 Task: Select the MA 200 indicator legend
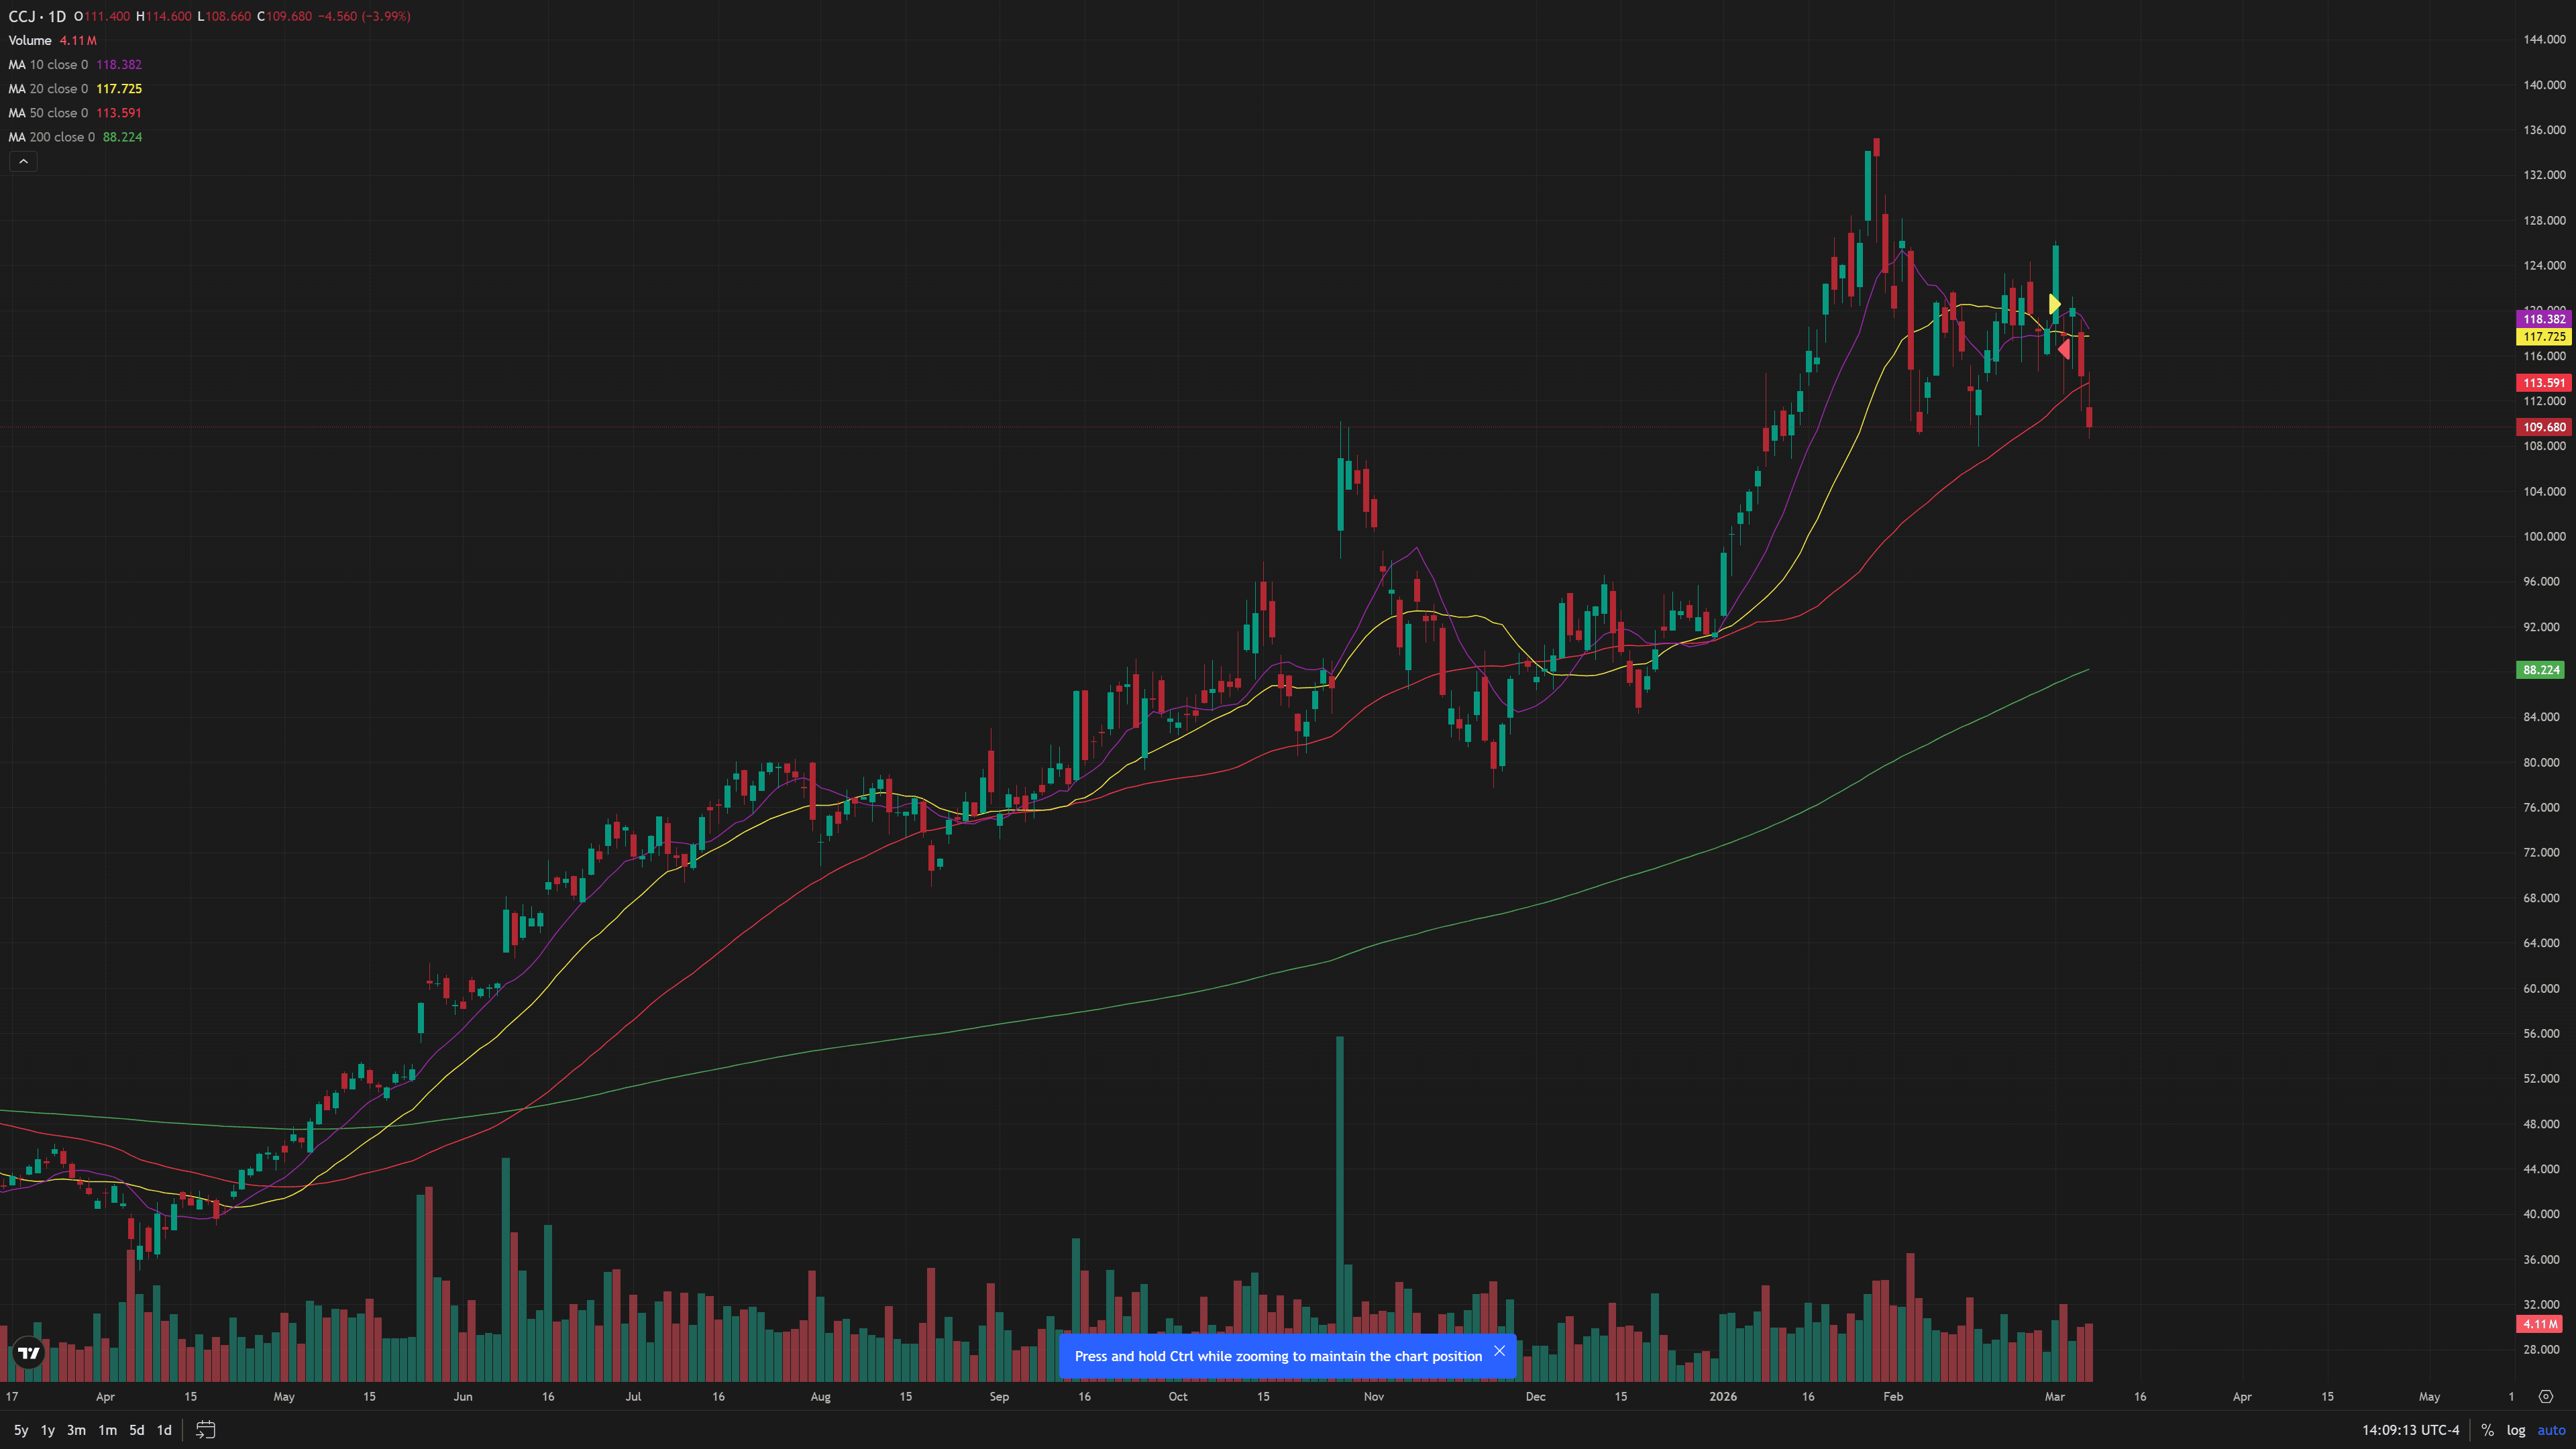point(52,137)
